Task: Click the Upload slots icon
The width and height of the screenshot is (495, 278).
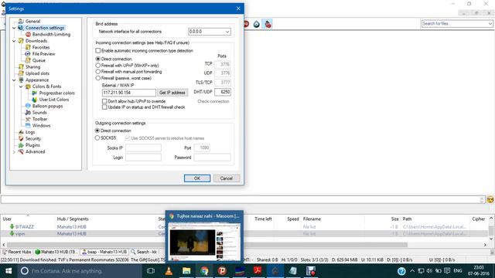Action: click(x=21, y=73)
